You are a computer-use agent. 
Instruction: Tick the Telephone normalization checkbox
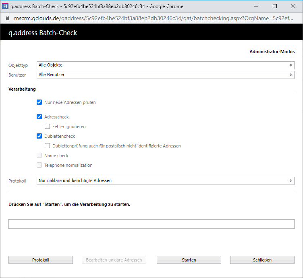[39, 165]
